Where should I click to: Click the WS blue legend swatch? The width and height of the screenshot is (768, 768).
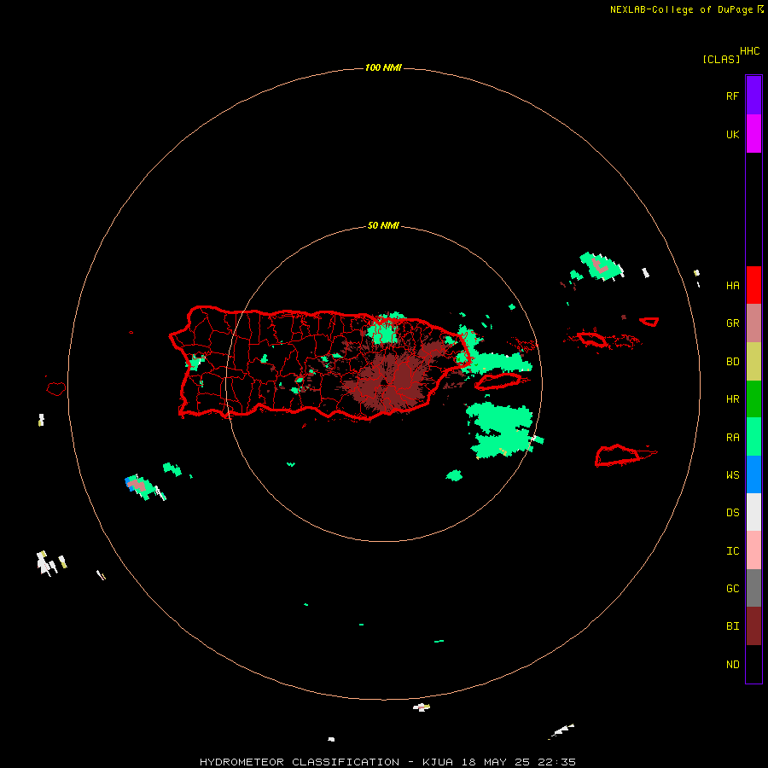753,474
